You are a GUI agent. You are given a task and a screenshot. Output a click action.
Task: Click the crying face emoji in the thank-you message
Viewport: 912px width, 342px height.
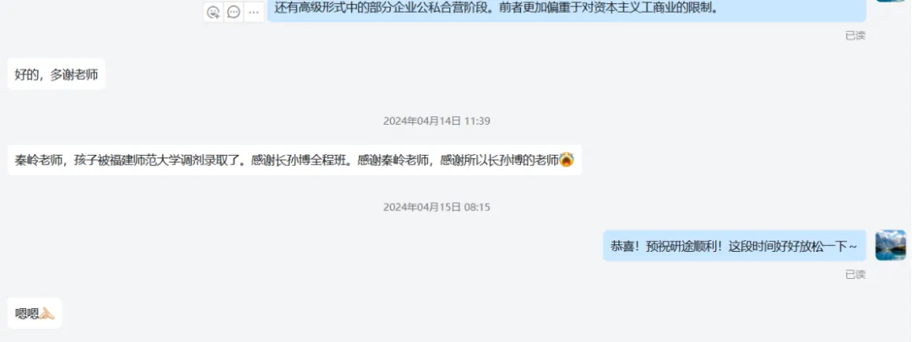click(567, 160)
